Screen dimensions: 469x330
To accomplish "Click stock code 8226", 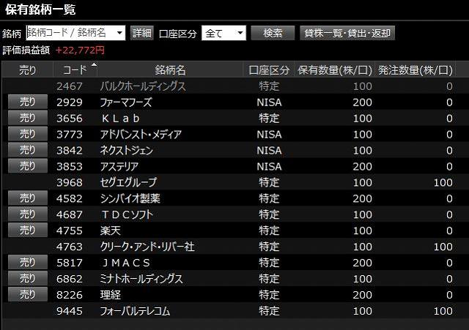I will coord(70,295).
